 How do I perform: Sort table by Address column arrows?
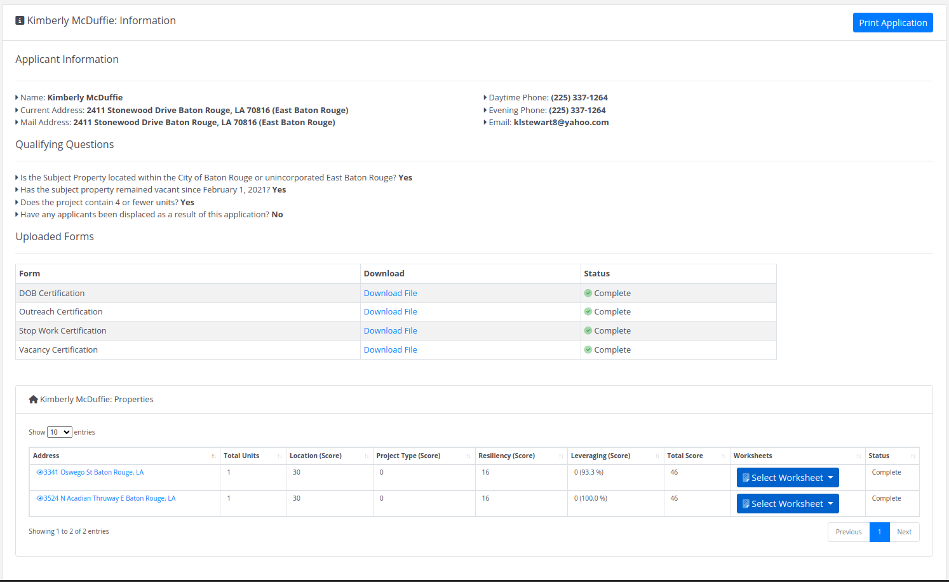(213, 456)
